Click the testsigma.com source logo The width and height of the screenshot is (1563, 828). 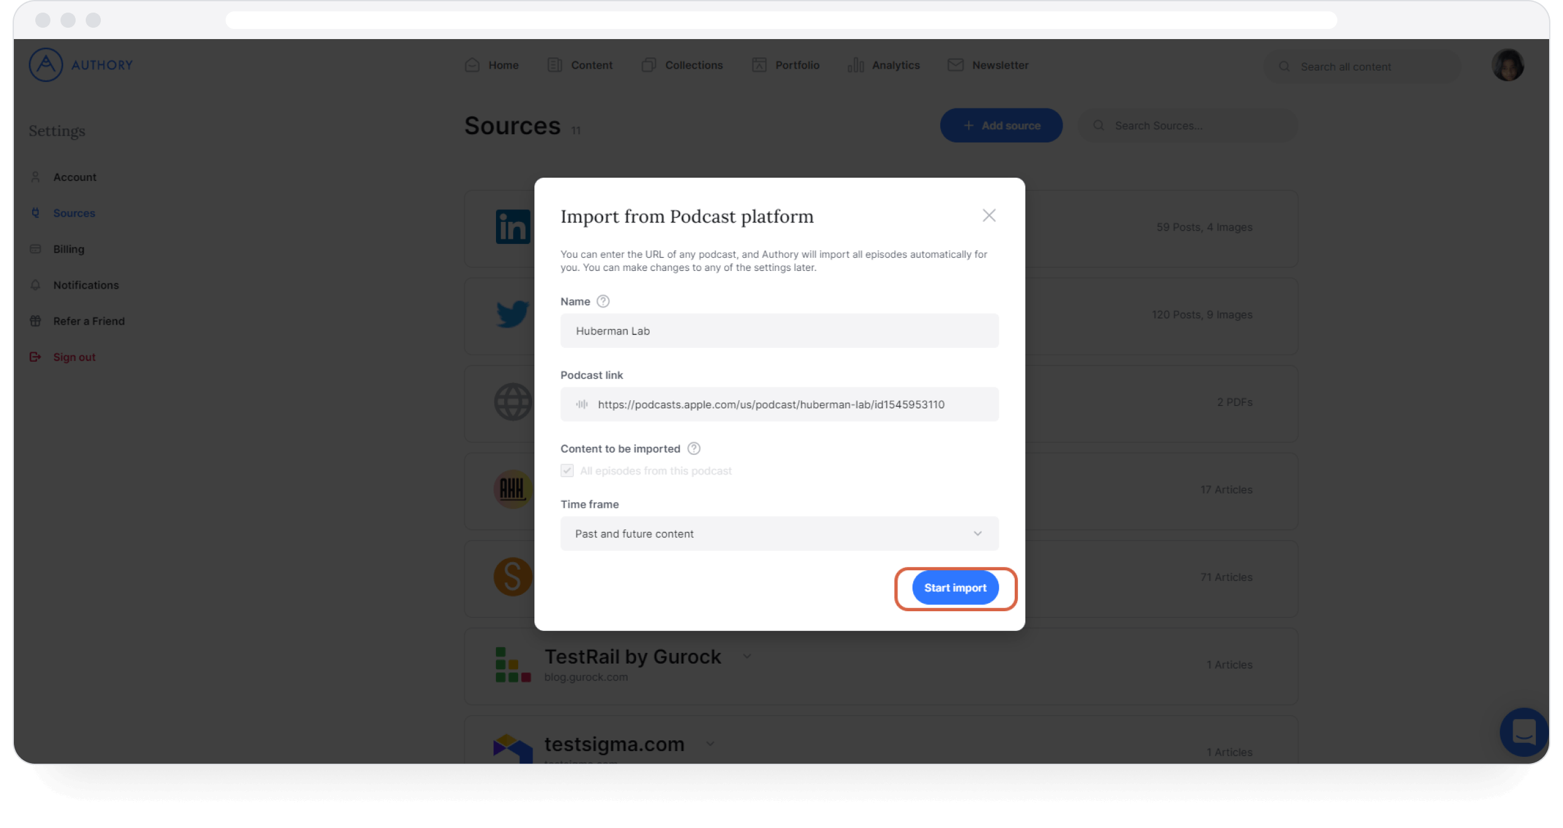click(x=513, y=749)
